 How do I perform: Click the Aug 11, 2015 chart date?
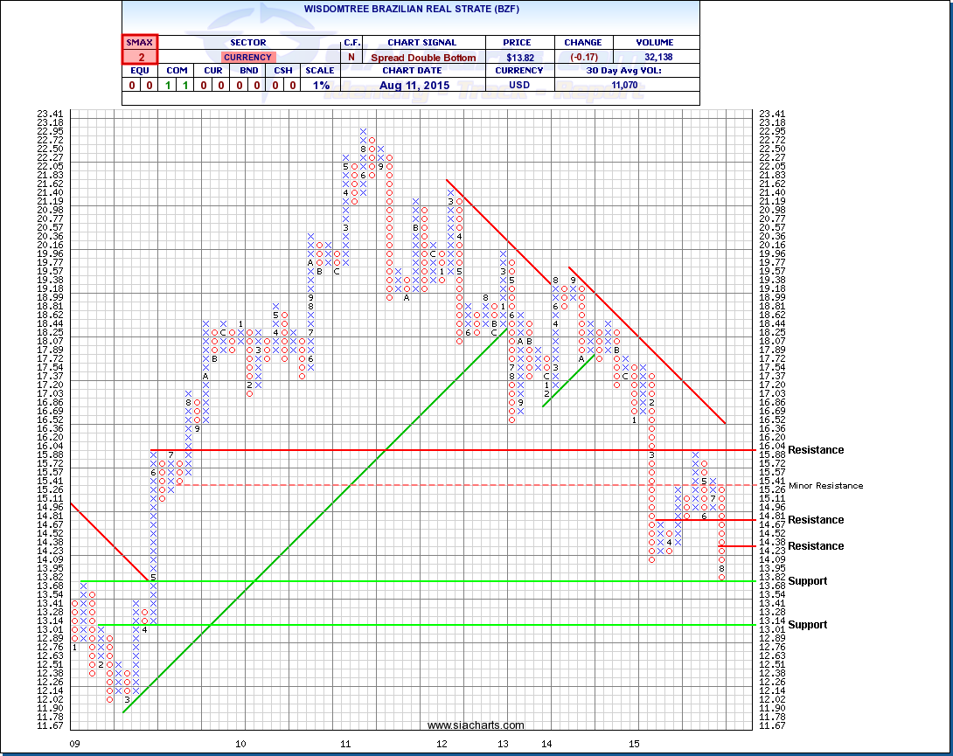[424, 86]
